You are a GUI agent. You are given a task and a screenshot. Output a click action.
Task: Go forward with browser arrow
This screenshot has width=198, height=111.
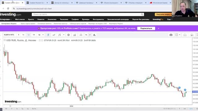pyautogui.click(x=3, y=9)
